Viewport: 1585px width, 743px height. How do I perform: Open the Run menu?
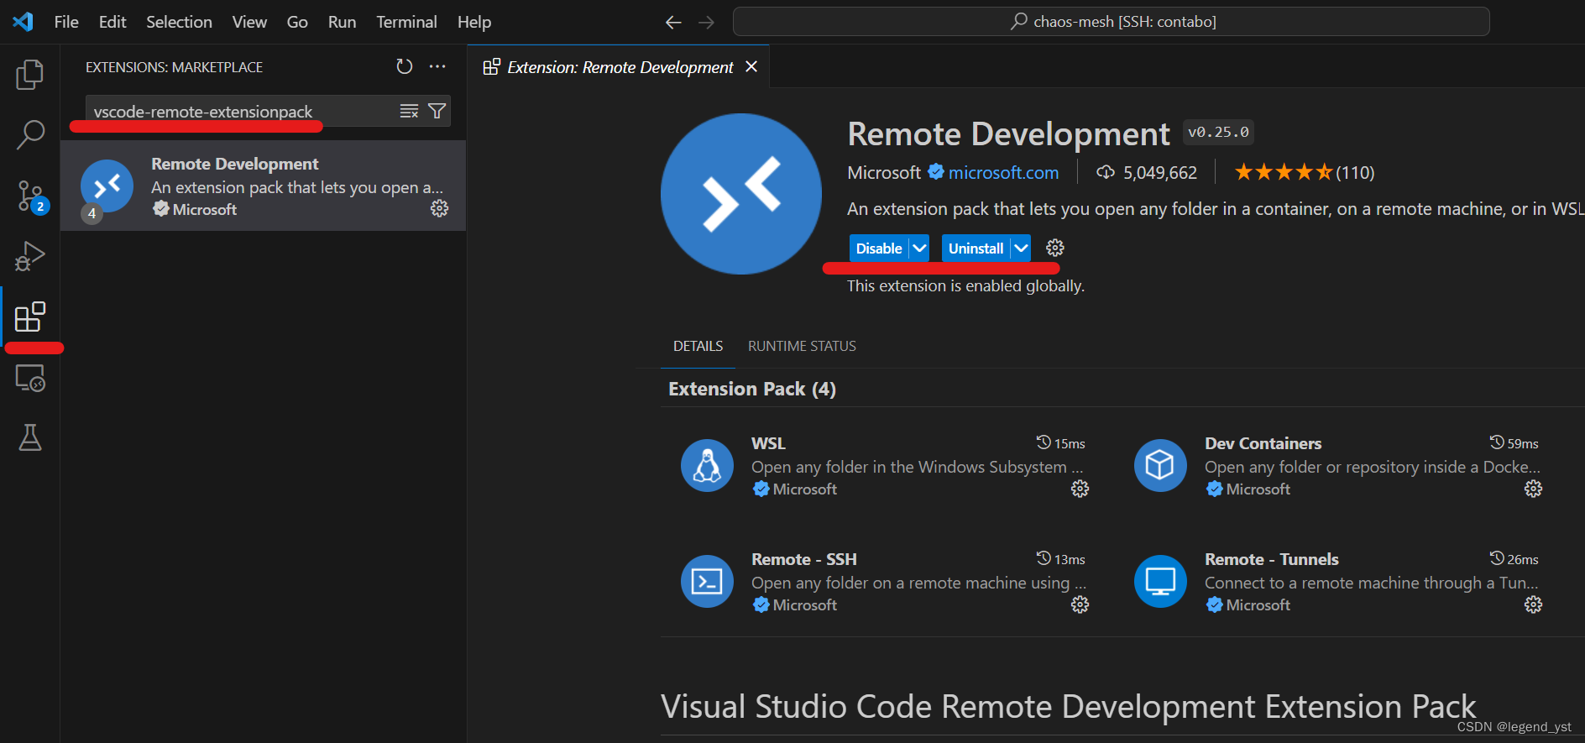tap(342, 22)
